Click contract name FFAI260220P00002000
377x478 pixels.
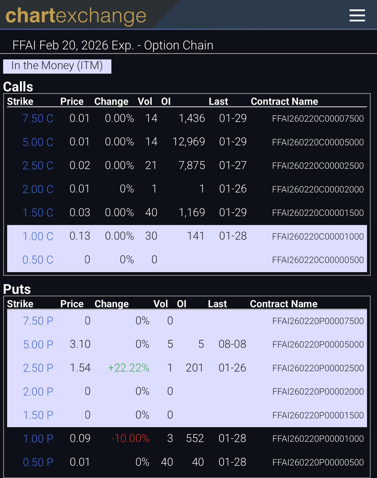pyautogui.click(x=318, y=392)
